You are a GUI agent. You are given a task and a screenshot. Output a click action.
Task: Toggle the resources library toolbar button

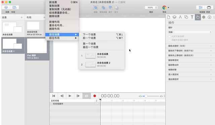pyautogui.click(x=209, y=7)
